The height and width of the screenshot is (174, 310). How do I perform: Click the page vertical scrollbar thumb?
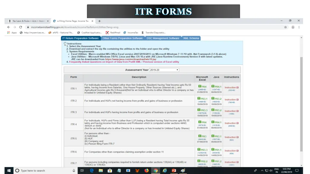pos(301,104)
